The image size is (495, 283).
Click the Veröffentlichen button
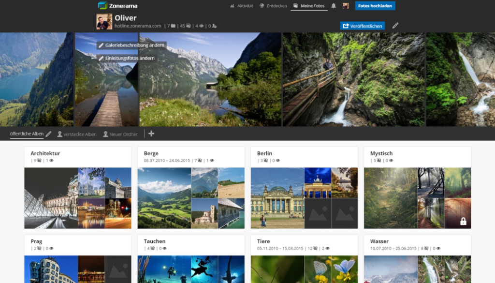(363, 26)
